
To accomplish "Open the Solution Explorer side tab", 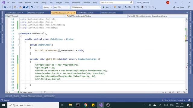I will point(190,29).
